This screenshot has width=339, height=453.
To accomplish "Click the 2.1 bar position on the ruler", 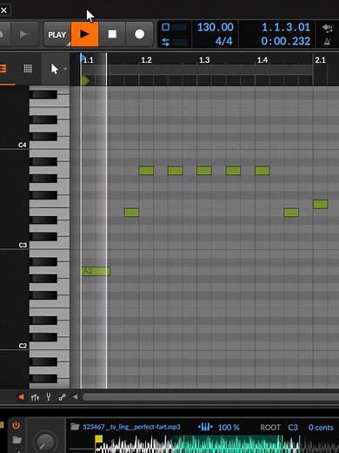I will tap(320, 60).
